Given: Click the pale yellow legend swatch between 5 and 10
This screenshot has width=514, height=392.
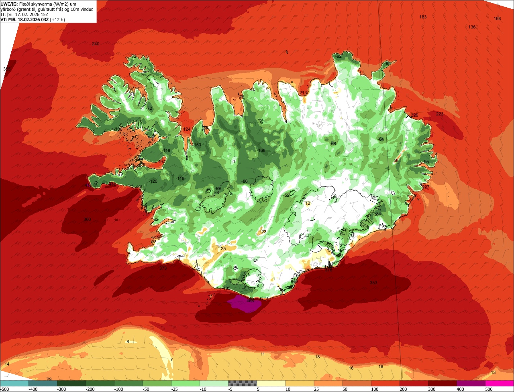Looking at the screenshot, I should 271,383.
